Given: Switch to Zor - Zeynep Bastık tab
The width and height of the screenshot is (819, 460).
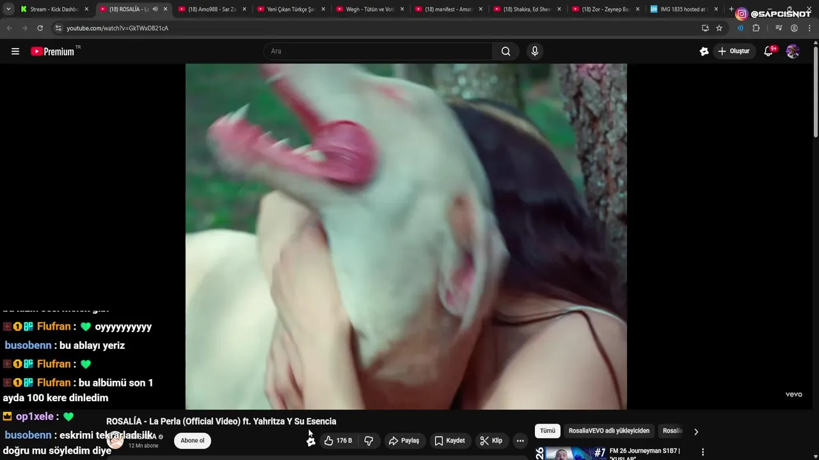Looking at the screenshot, I should (605, 10).
